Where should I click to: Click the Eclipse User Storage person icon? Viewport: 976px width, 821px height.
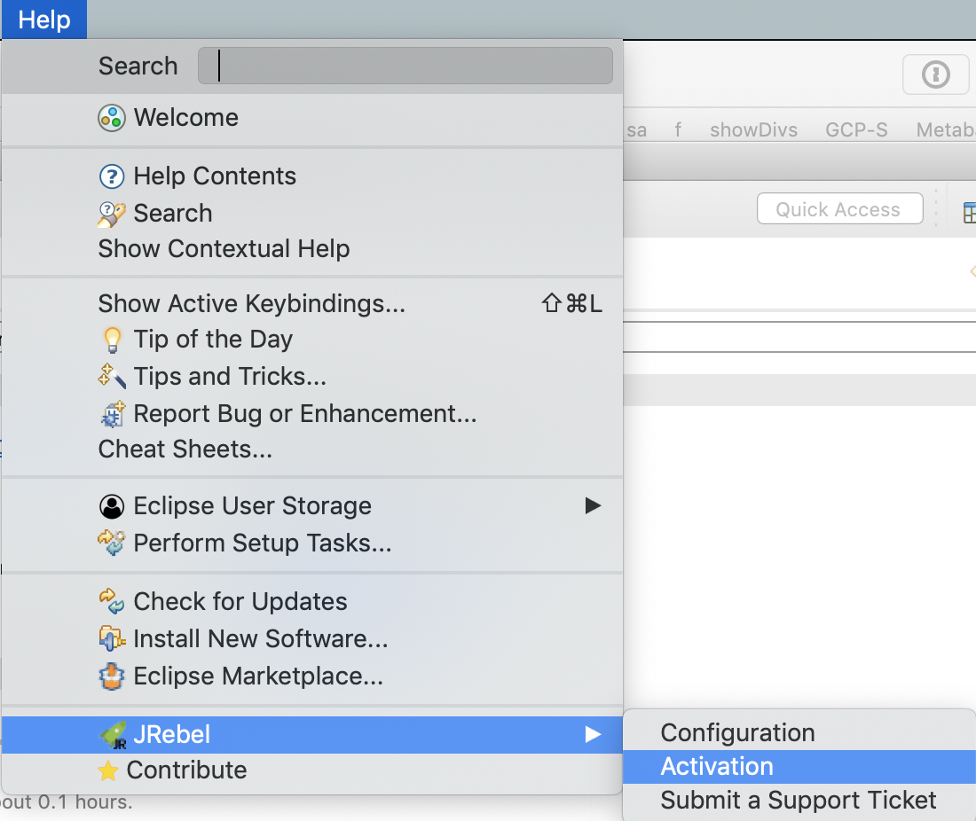coord(111,506)
